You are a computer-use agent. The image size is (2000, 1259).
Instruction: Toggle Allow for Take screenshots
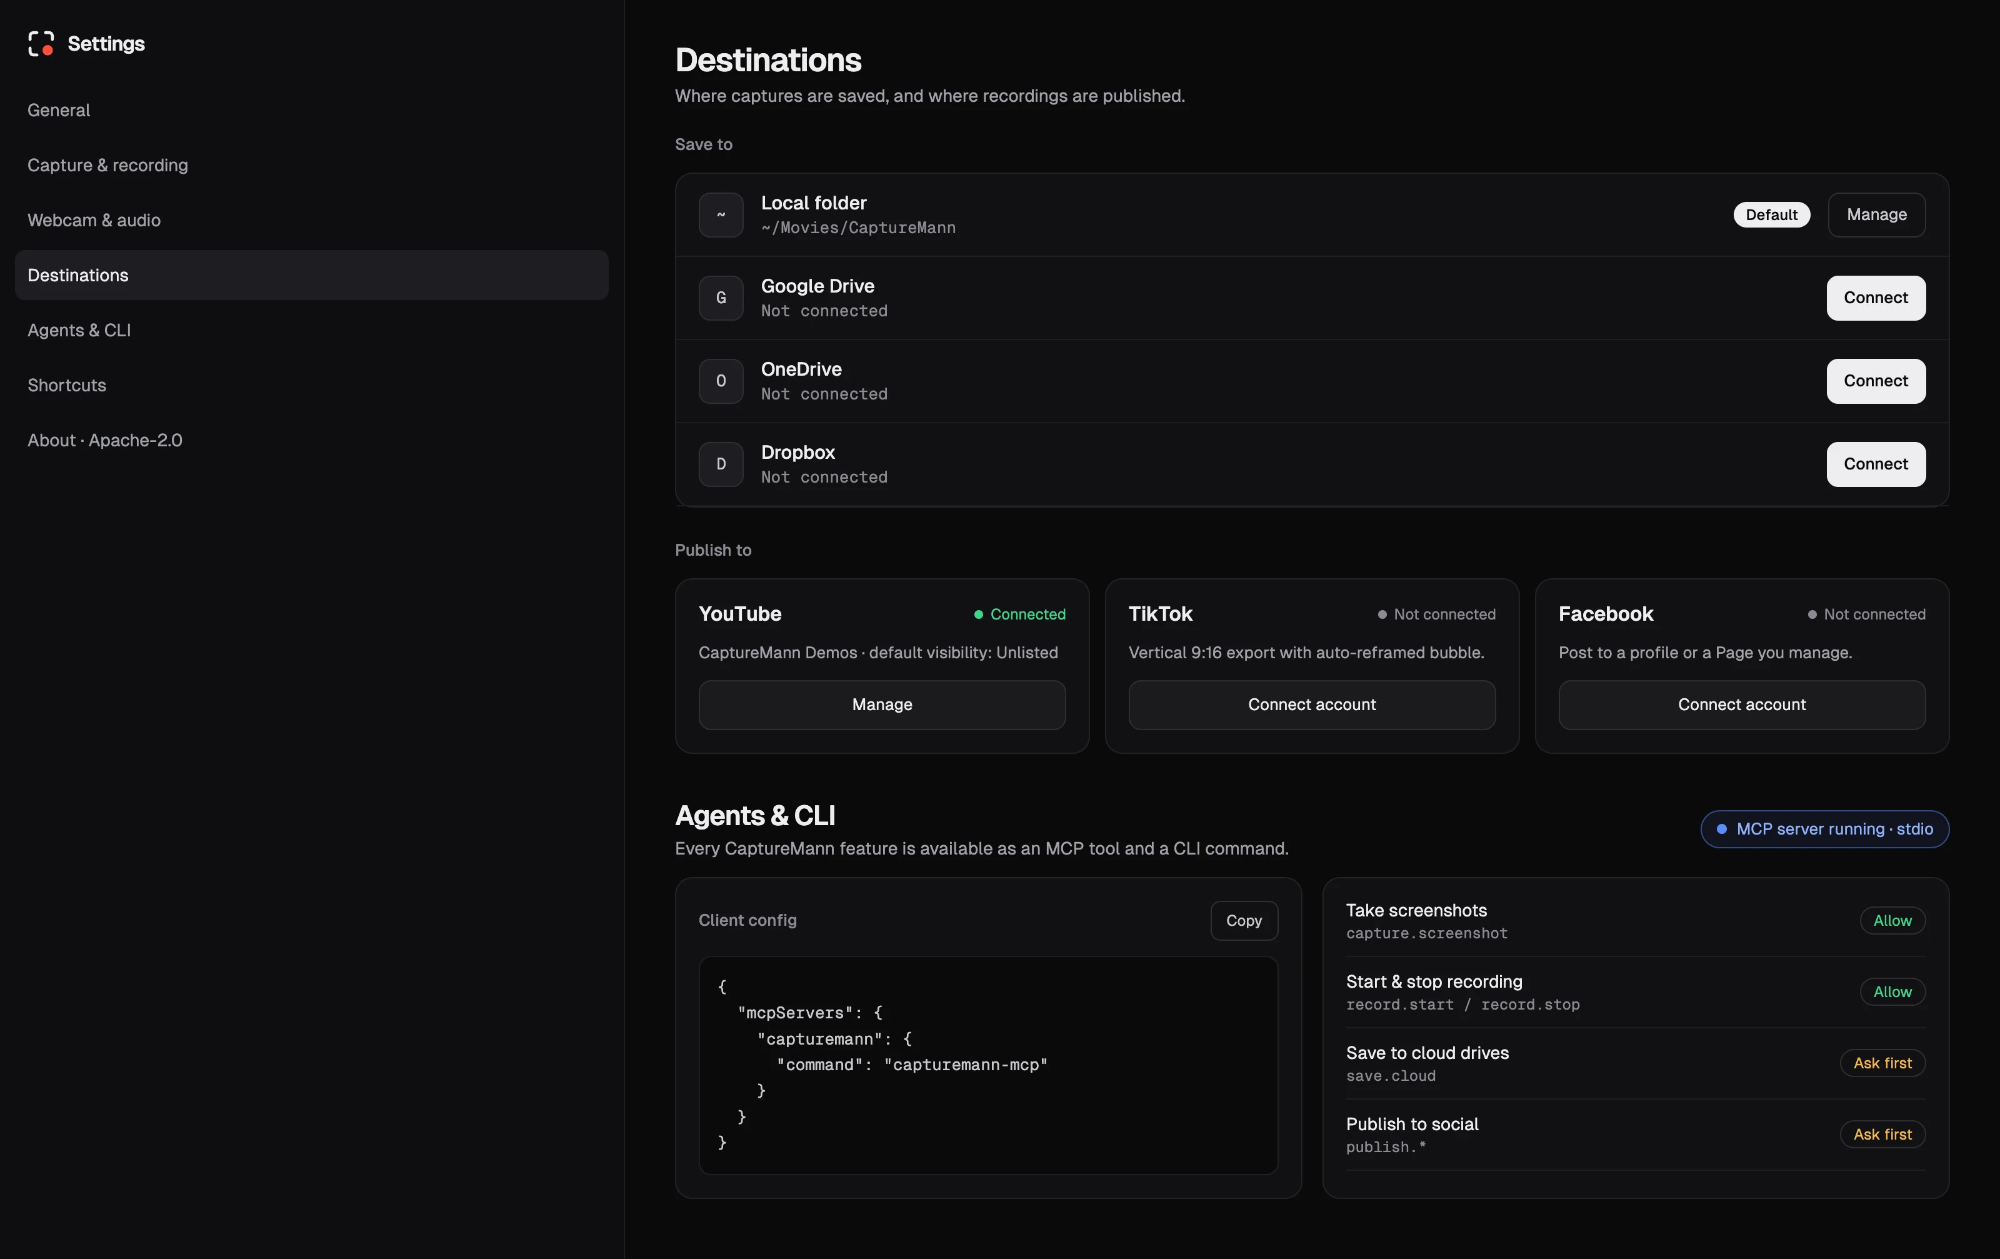(x=1892, y=920)
